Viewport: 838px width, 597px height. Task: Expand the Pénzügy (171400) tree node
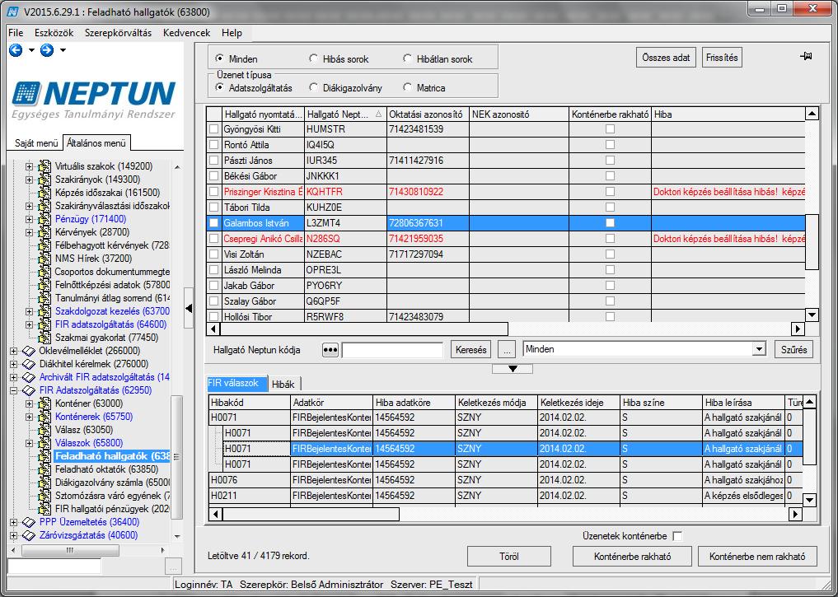pyautogui.click(x=29, y=219)
